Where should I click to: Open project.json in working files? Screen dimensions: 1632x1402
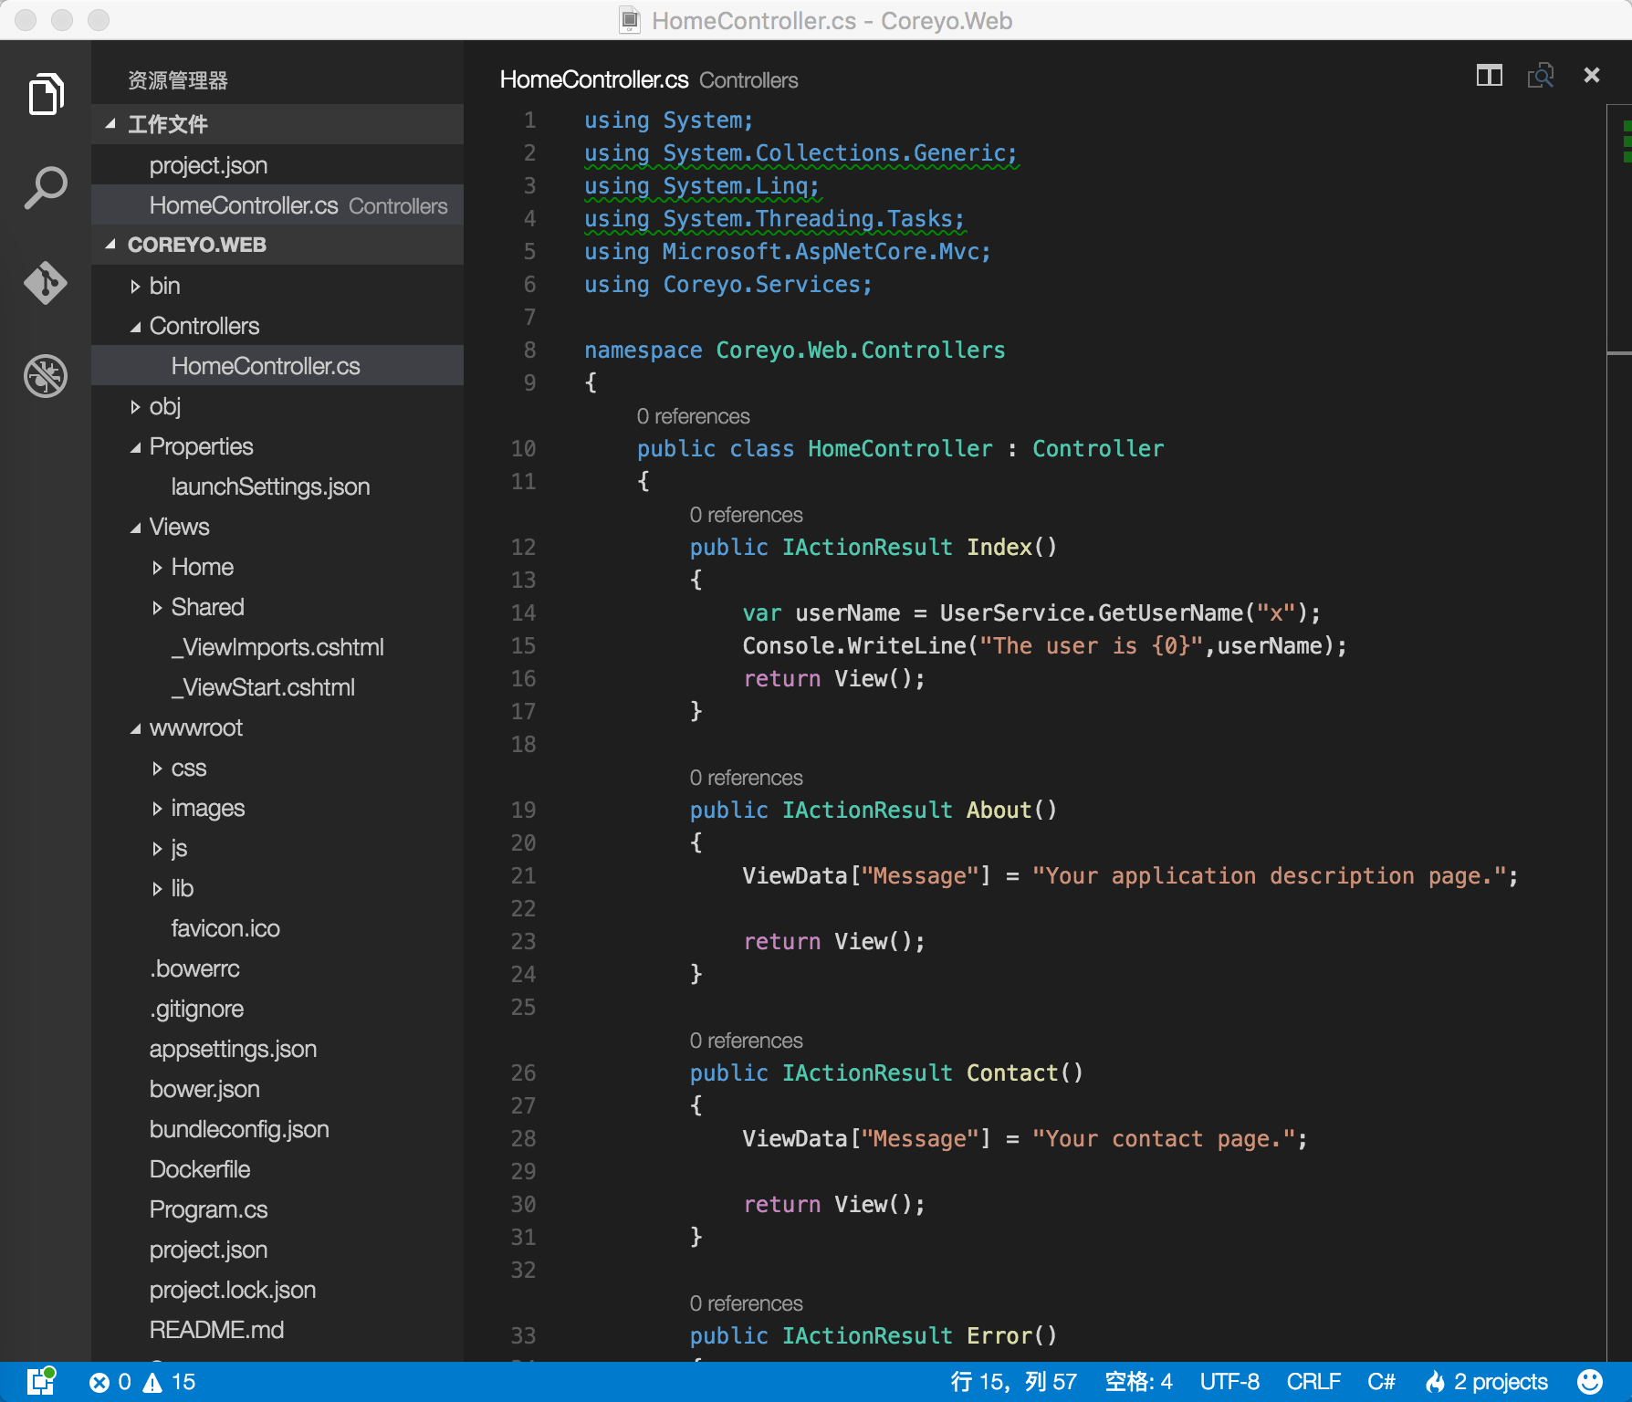click(x=277, y=165)
